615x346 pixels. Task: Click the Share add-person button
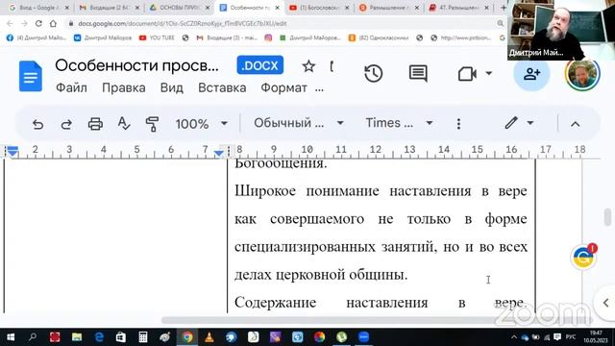(x=531, y=74)
